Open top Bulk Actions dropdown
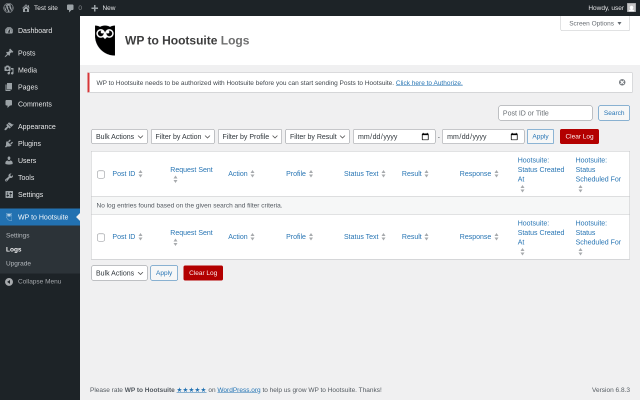Screen dimensions: 640x400 pyautogui.click(x=119, y=136)
